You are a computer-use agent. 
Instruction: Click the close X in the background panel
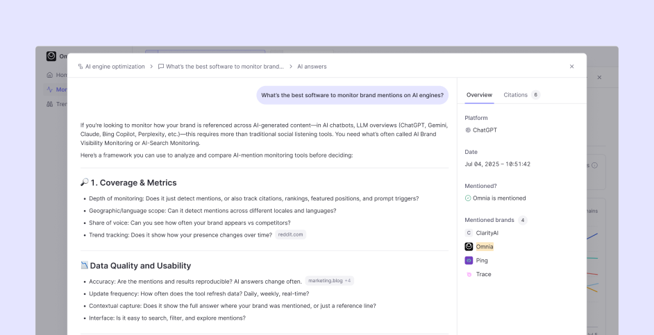tap(599, 77)
